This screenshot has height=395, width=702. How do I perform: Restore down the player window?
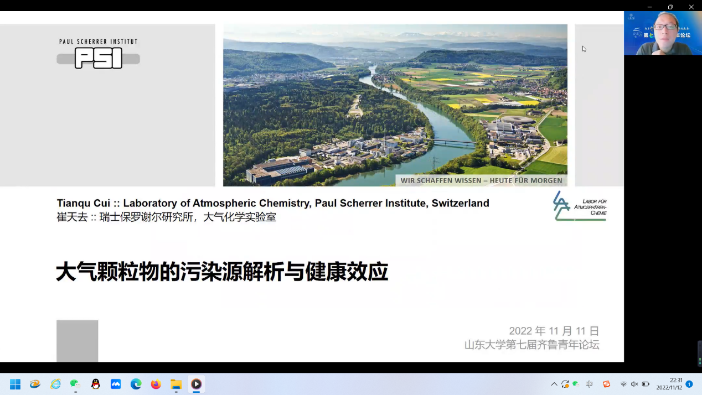click(x=670, y=7)
